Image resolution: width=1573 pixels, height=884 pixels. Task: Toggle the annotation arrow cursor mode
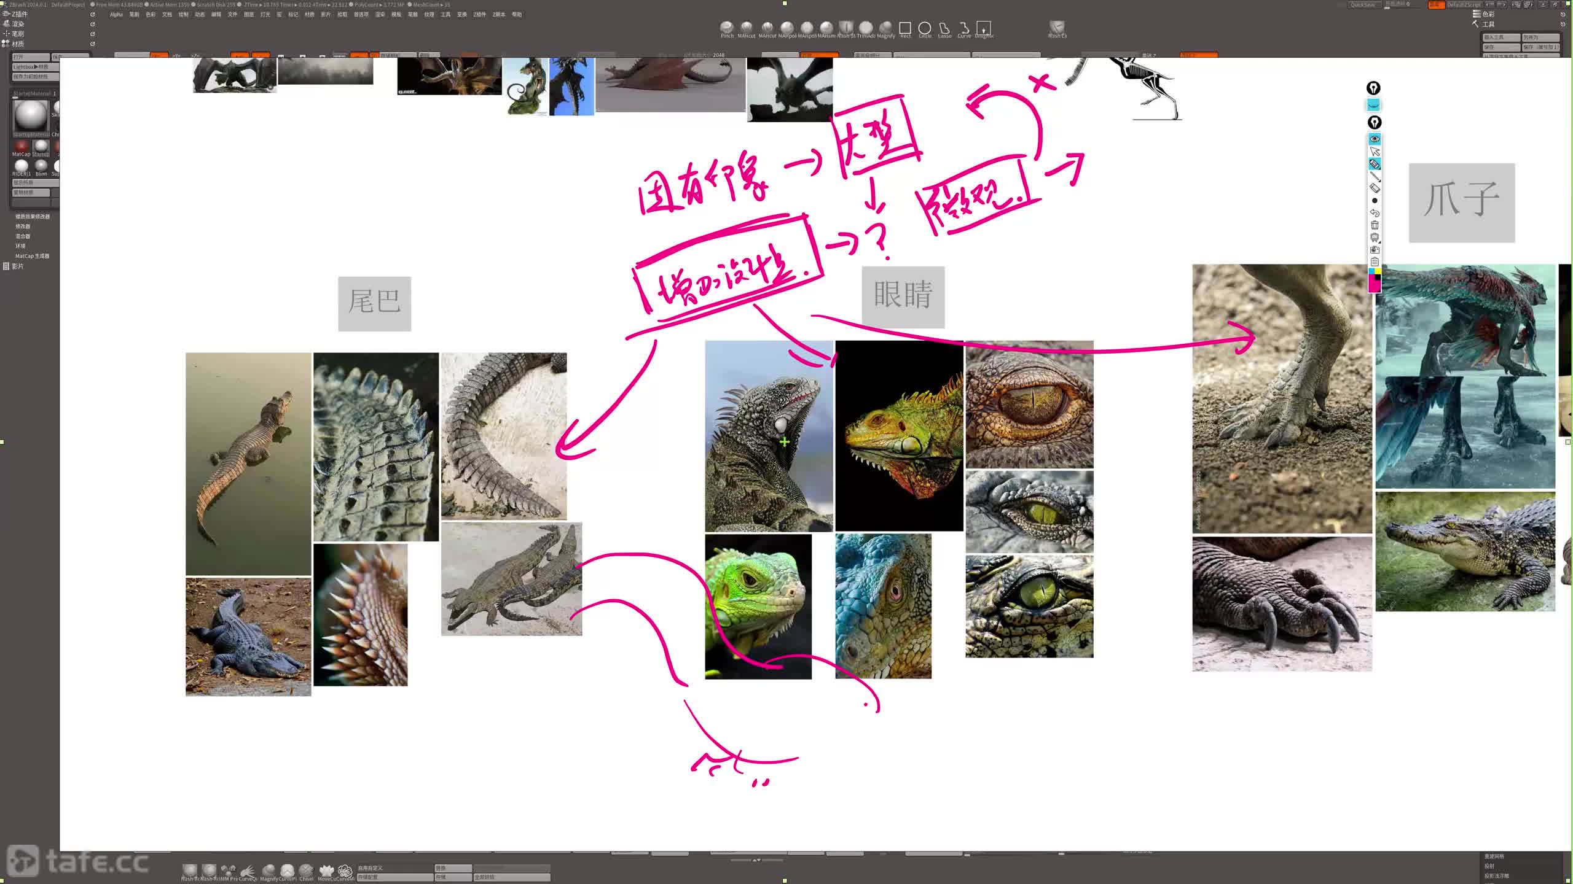(1375, 152)
